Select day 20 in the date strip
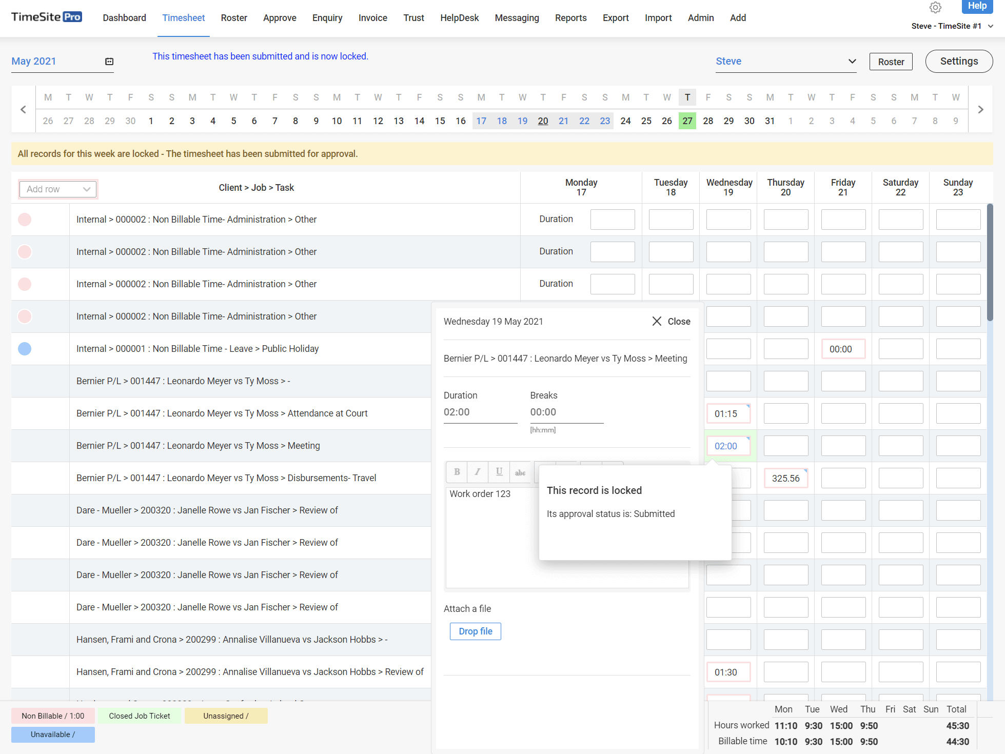The image size is (1005, 754). point(543,121)
